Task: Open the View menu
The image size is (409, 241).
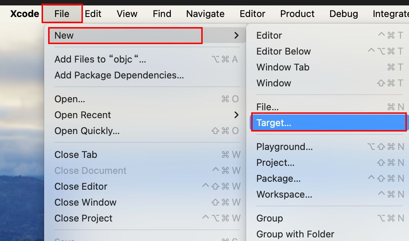Action: tap(127, 14)
